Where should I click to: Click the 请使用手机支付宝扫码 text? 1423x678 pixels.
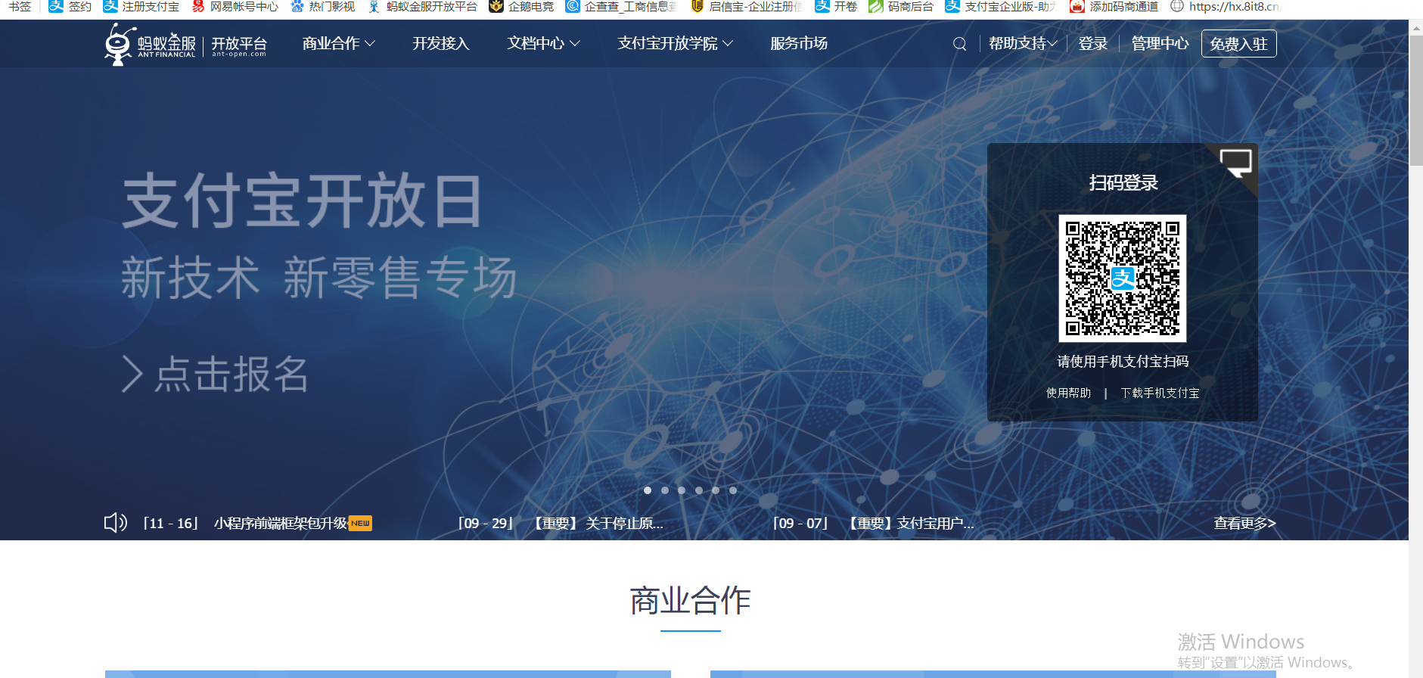pos(1123,362)
